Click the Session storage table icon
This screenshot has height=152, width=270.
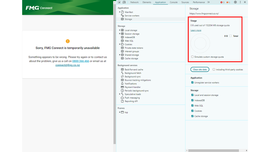pyautogui.click(x=122, y=34)
